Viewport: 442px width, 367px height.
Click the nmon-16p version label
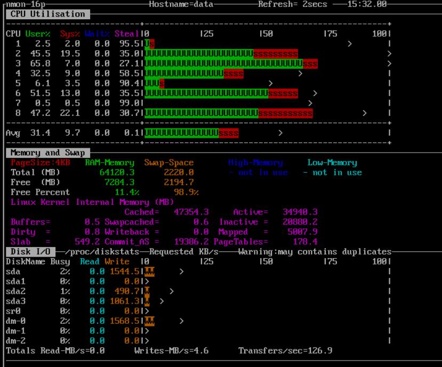click(26, 4)
